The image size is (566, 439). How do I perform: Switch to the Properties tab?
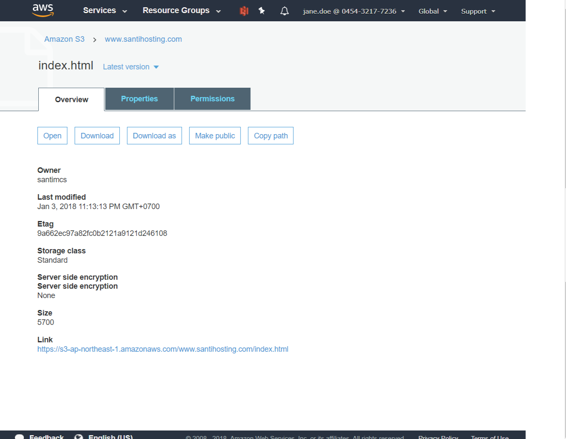[x=139, y=99]
